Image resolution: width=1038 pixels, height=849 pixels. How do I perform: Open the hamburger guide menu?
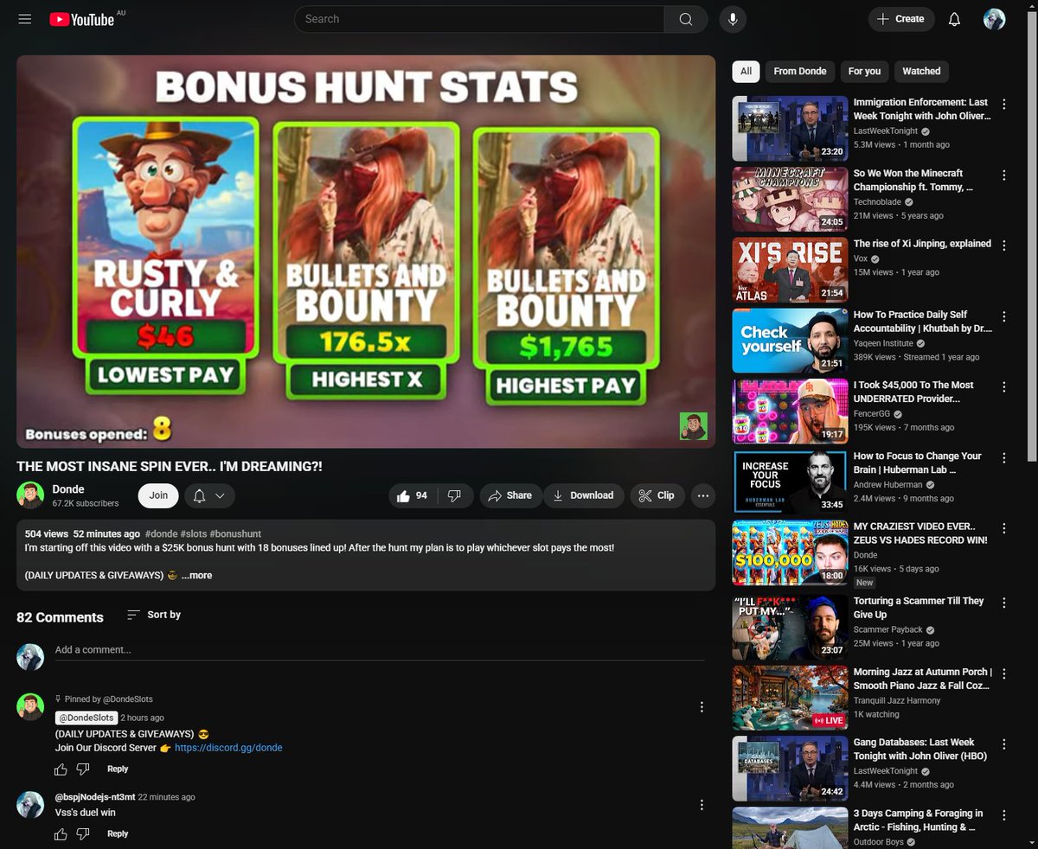[x=25, y=19]
